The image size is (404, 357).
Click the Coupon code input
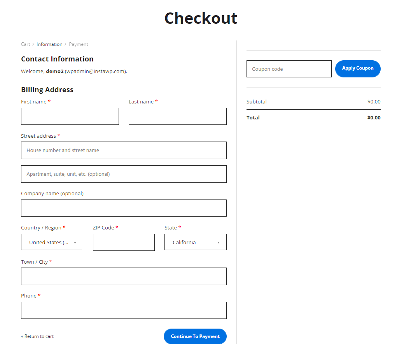tap(289, 69)
